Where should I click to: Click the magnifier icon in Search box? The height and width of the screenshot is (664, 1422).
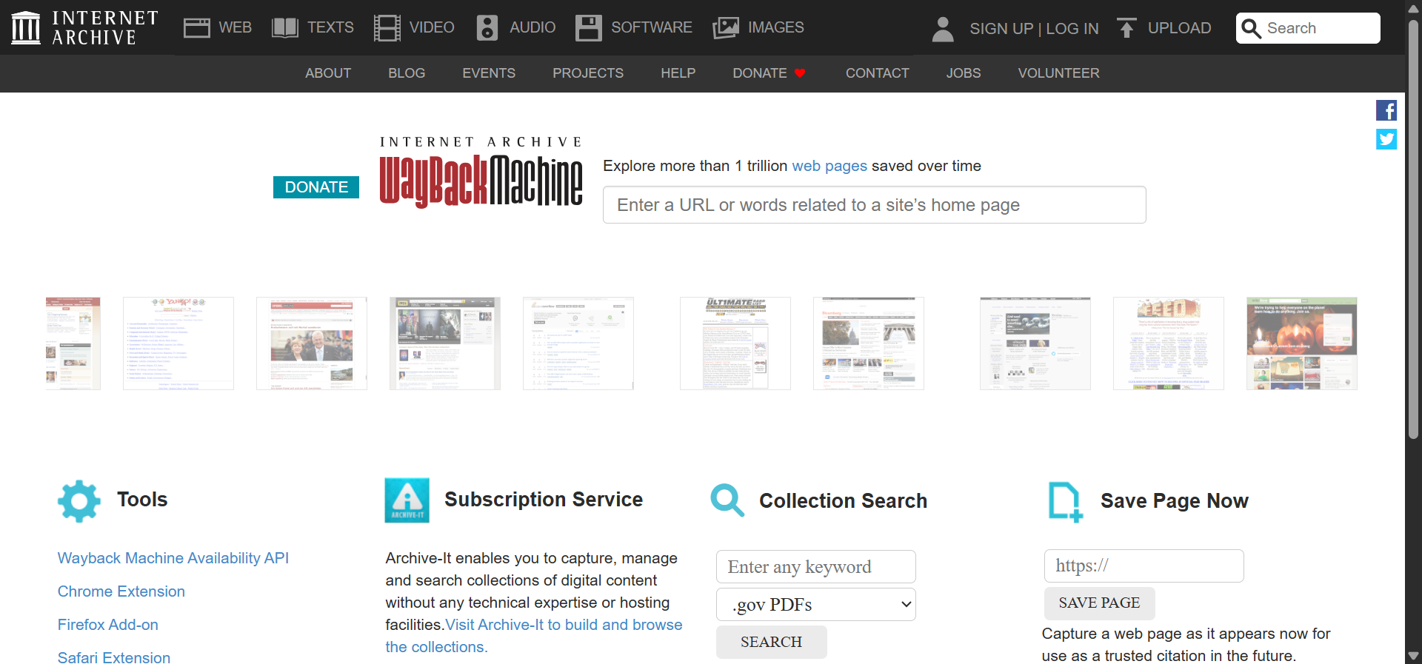pos(1251,28)
